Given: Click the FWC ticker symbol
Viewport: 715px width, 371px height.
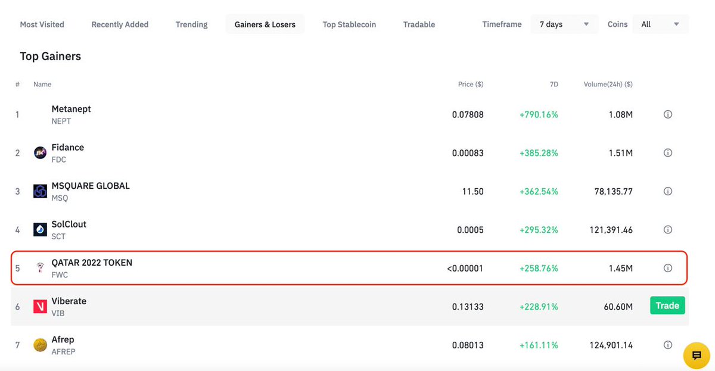Looking at the screenshot, I should 61,275.
